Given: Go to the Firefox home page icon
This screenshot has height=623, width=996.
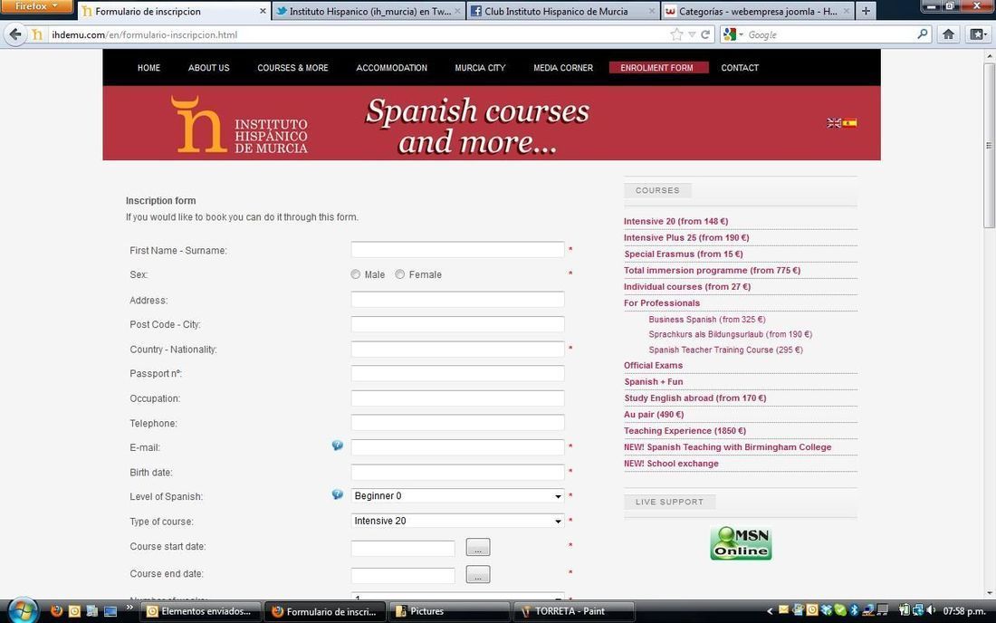Looking at the screenshot, I should coord(948,34).
